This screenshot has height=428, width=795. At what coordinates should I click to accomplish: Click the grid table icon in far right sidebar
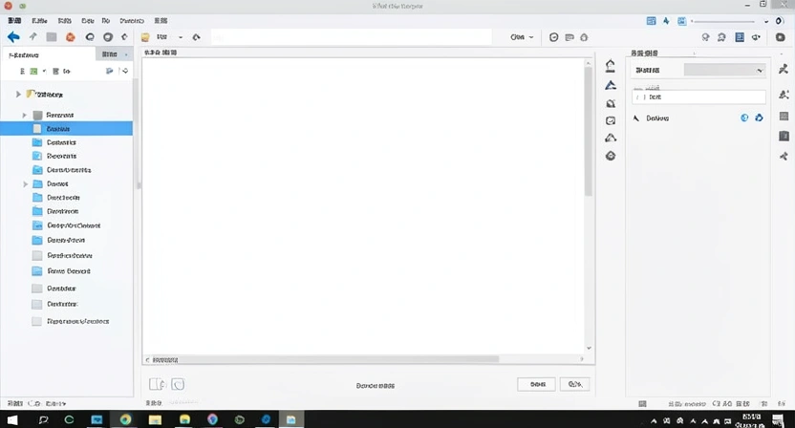pos(784,117)
